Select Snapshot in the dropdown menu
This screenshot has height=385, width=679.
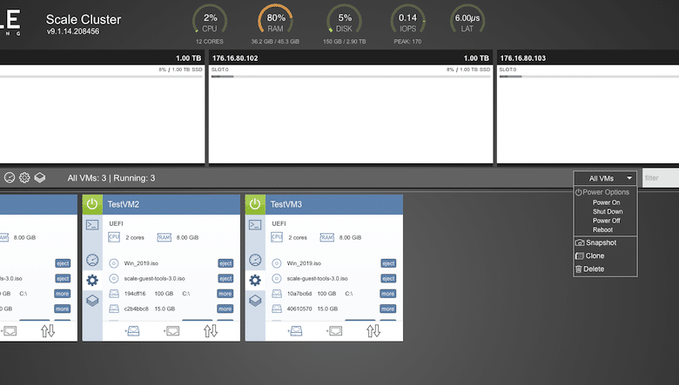pyautogui.click(x=595, y=242)
